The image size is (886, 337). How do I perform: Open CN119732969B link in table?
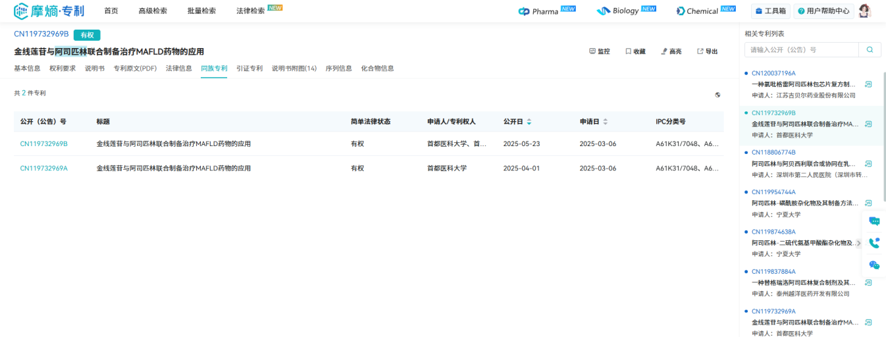[44, 143]
